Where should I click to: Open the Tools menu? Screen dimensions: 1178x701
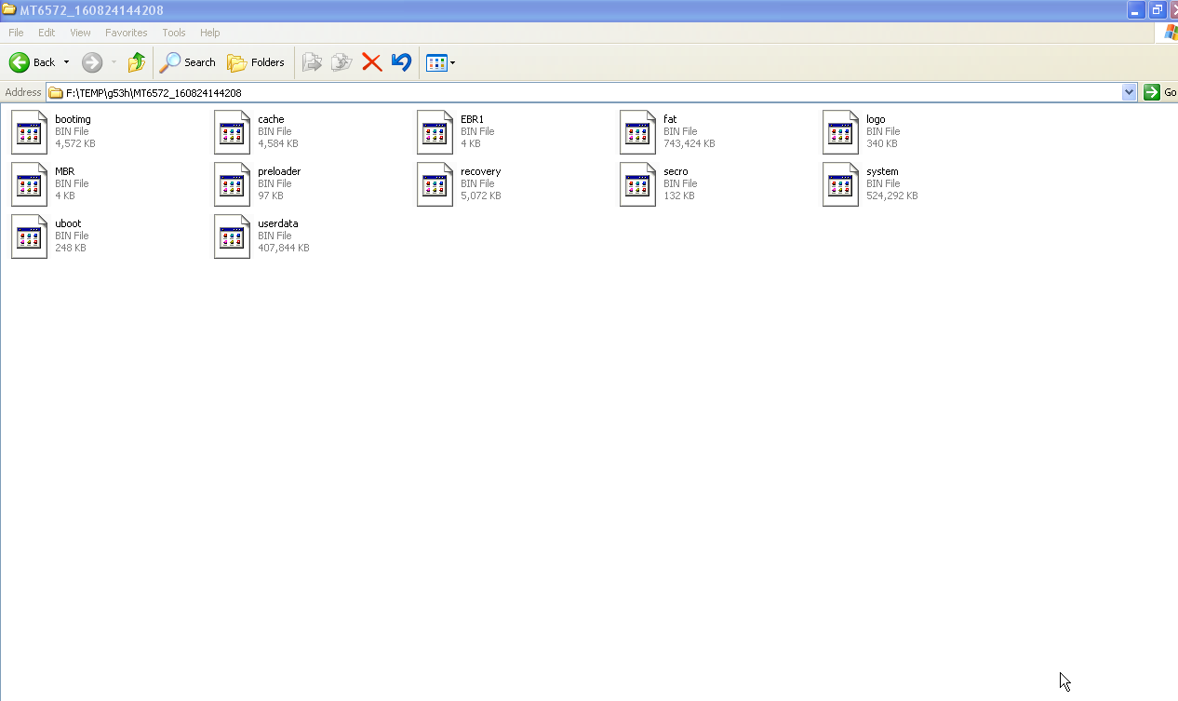[174, 33]
